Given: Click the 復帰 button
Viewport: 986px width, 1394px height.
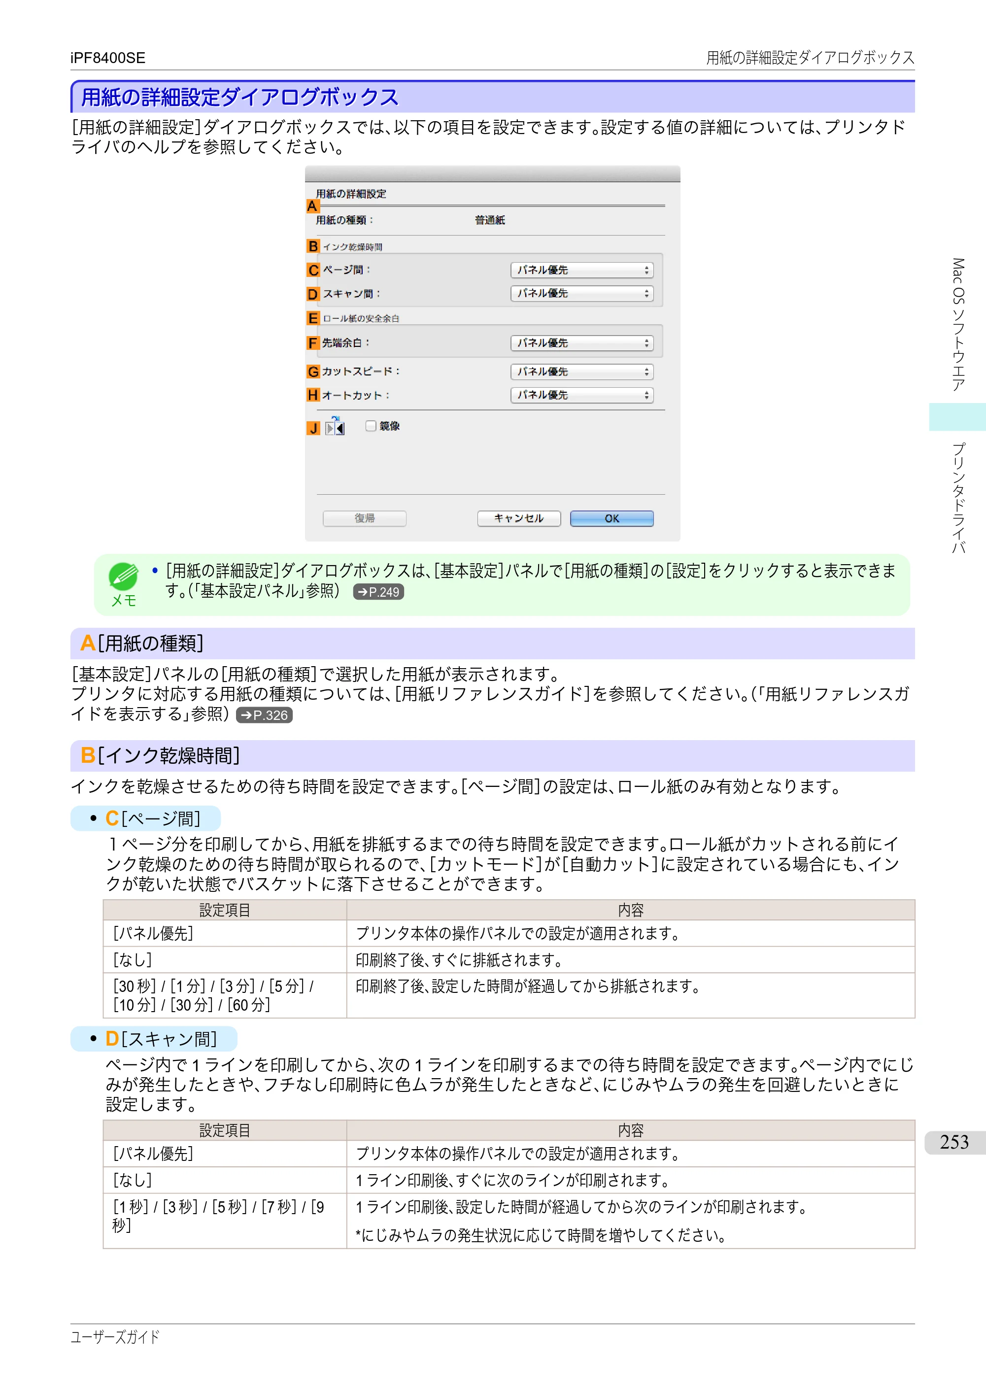Looking at the screenshot, I should click(364, 518).
